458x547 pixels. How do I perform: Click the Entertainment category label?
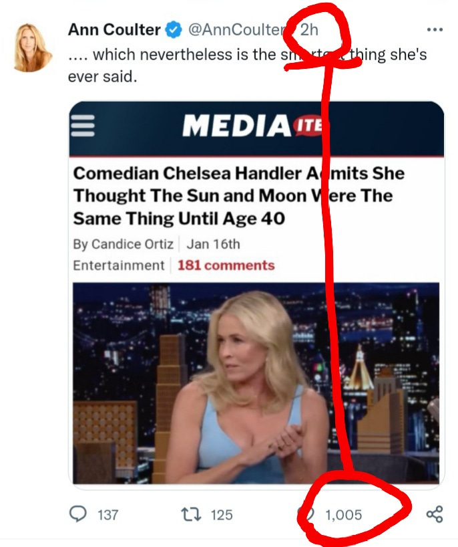pos(118,265)
